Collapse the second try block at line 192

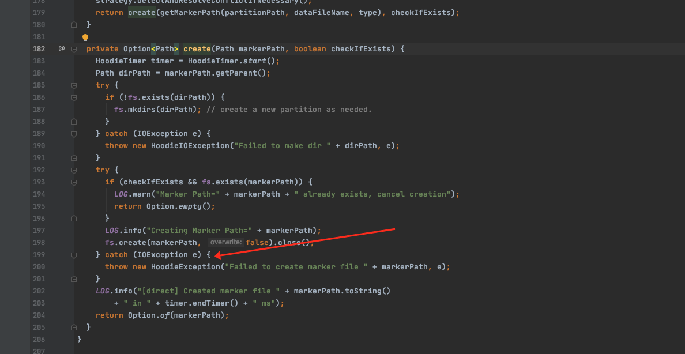point(74,170)
